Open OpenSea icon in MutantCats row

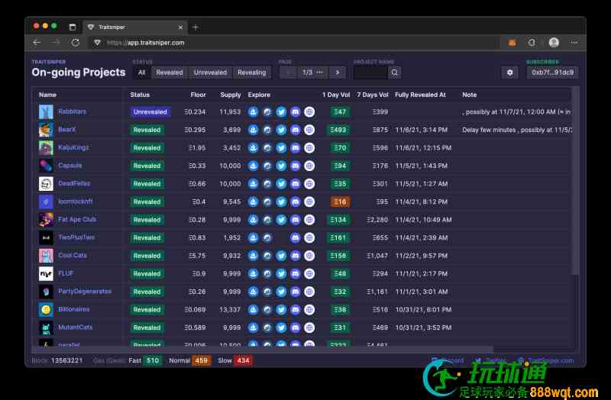254,327
